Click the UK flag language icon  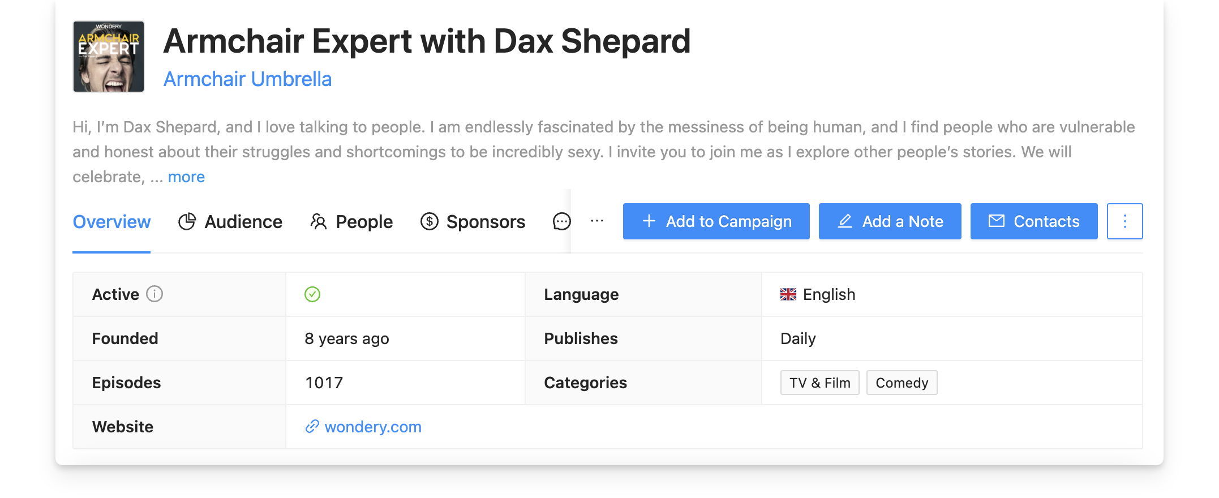(x=788, y=294)
